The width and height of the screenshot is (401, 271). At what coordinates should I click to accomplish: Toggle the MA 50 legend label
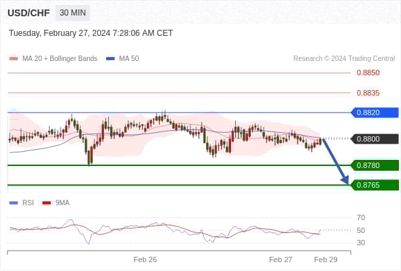(x=129, y=59)
